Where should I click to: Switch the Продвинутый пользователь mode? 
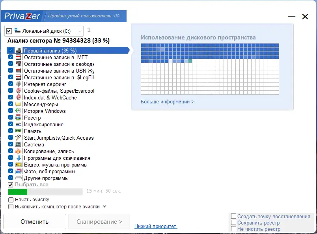point(80,16)
